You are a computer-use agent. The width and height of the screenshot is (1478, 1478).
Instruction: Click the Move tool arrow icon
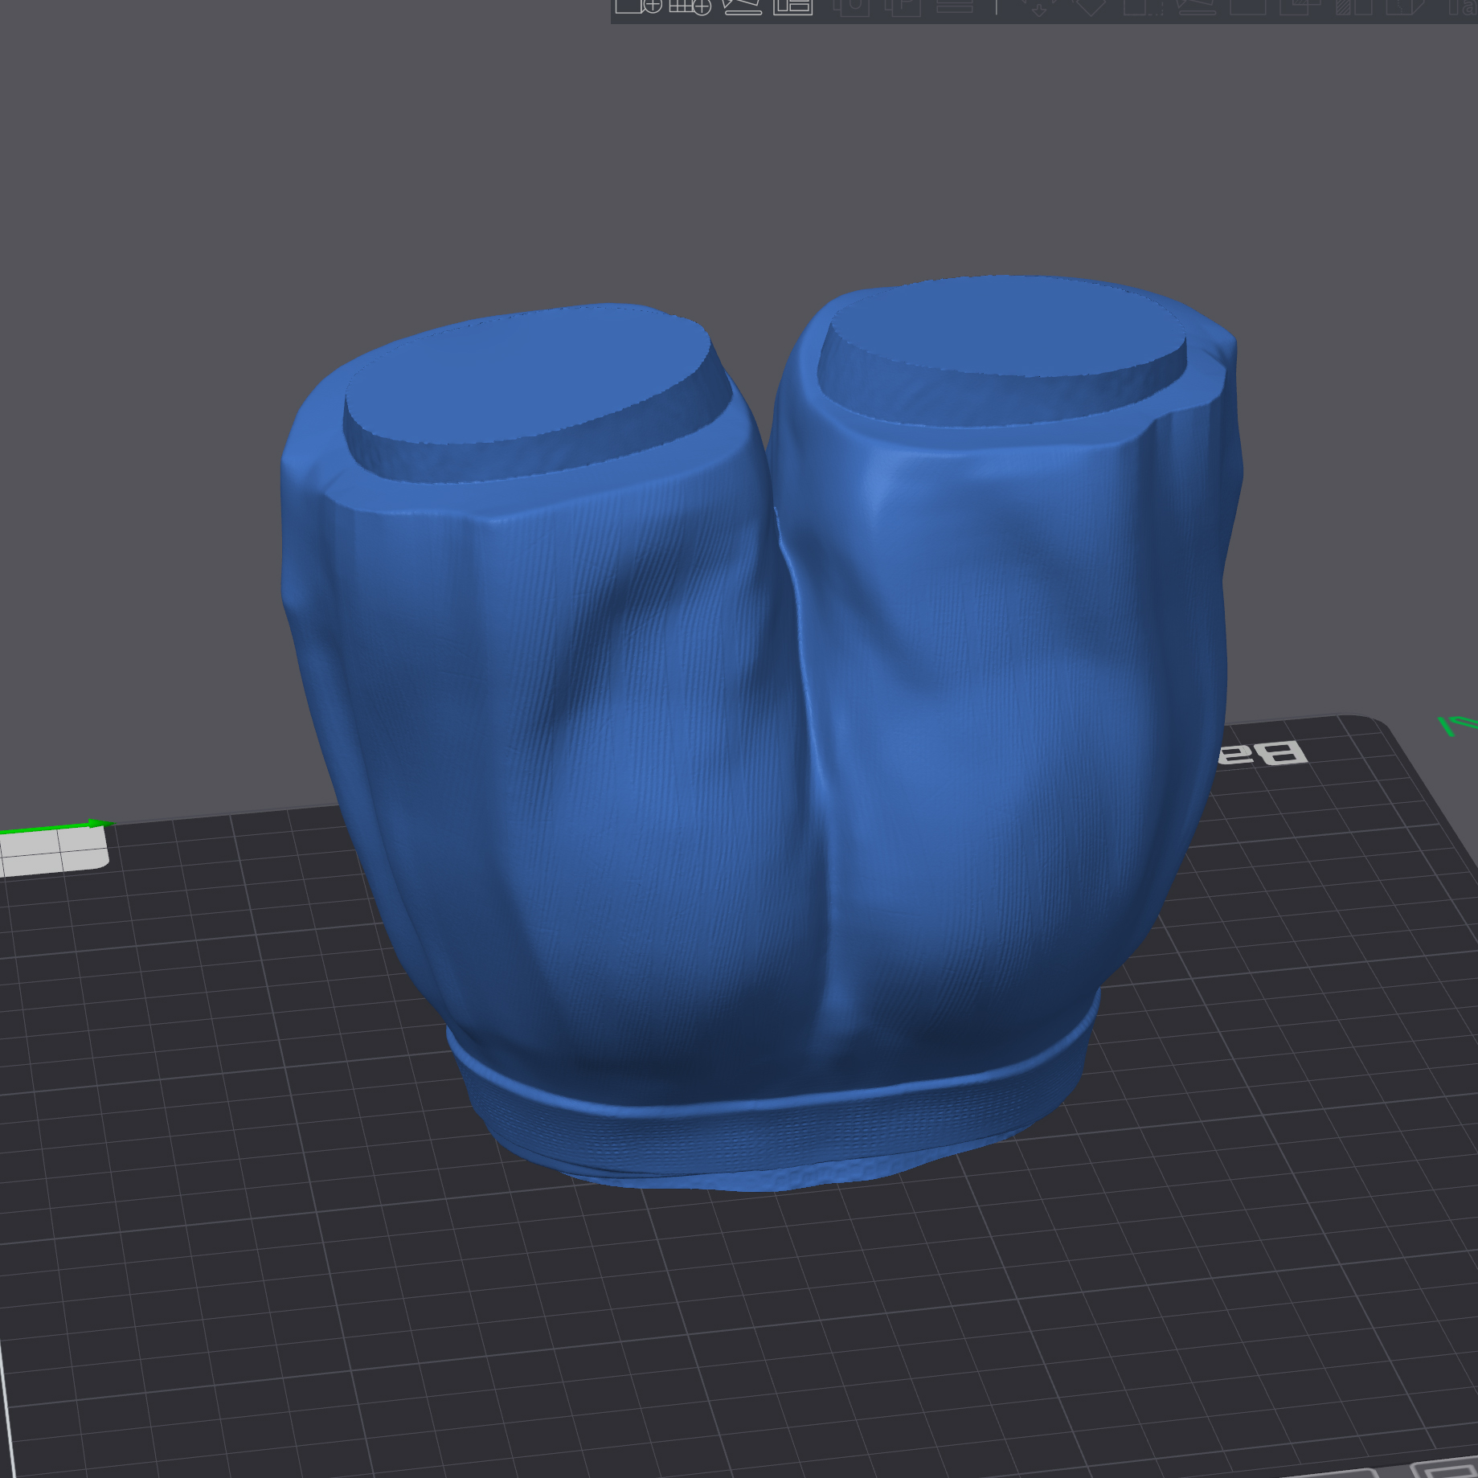(1039, 6)
